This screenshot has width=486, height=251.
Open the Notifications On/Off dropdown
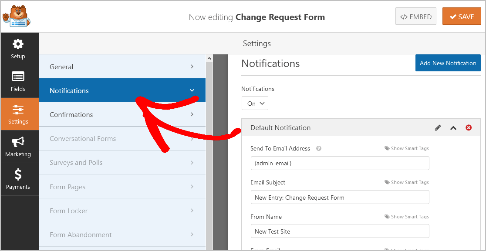tap(255, 104)
